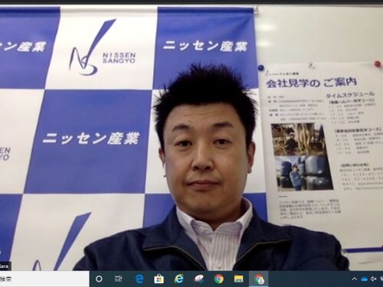Viewport: 383px width, 287px height.
Task: Open the pinned app between Internet Explorer and Chrome
Action: click(199, 279)
